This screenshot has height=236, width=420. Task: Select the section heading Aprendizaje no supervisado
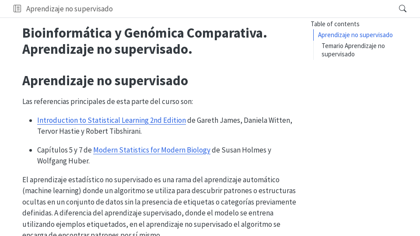[105, 81]
